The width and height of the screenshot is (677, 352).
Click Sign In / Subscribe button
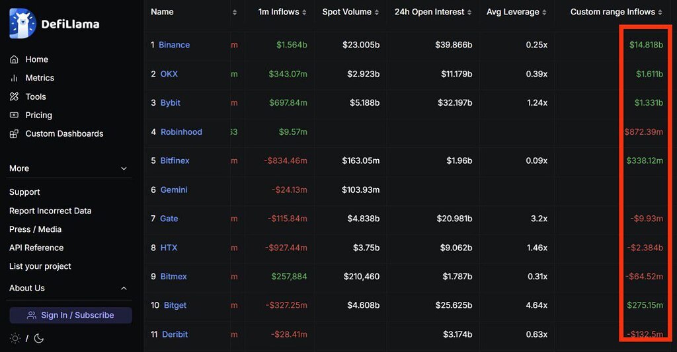click(71, 315)
